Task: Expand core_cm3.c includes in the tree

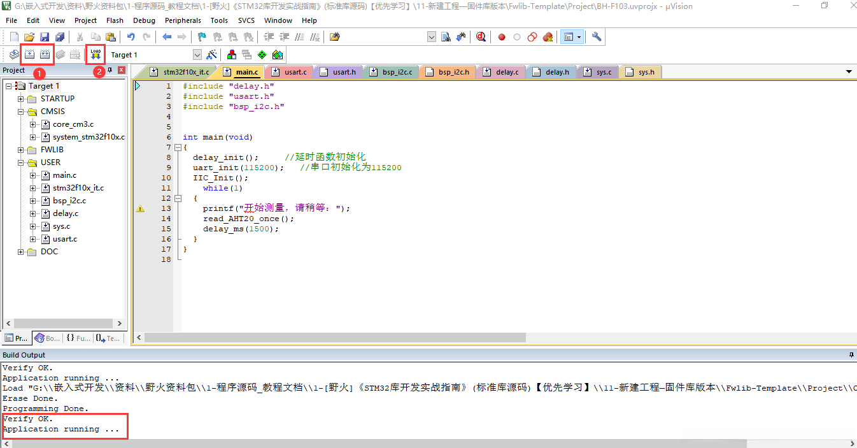Action: 34,124
